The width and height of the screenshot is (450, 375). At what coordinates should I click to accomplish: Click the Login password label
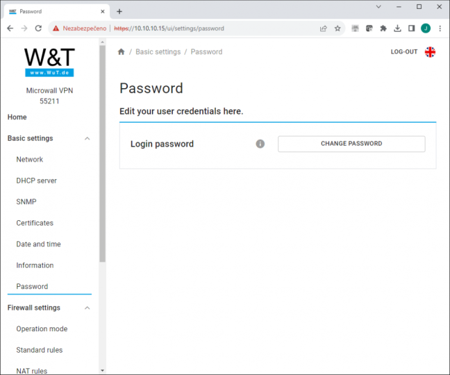[x=162, y=144]
